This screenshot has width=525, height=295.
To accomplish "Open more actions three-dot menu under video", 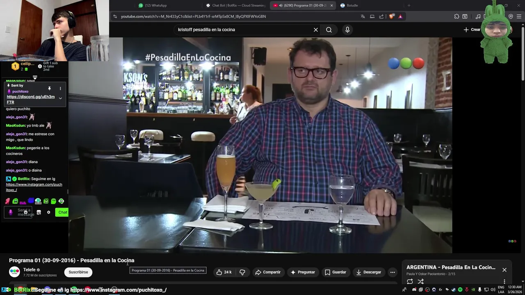I will [x=393, y=272].
